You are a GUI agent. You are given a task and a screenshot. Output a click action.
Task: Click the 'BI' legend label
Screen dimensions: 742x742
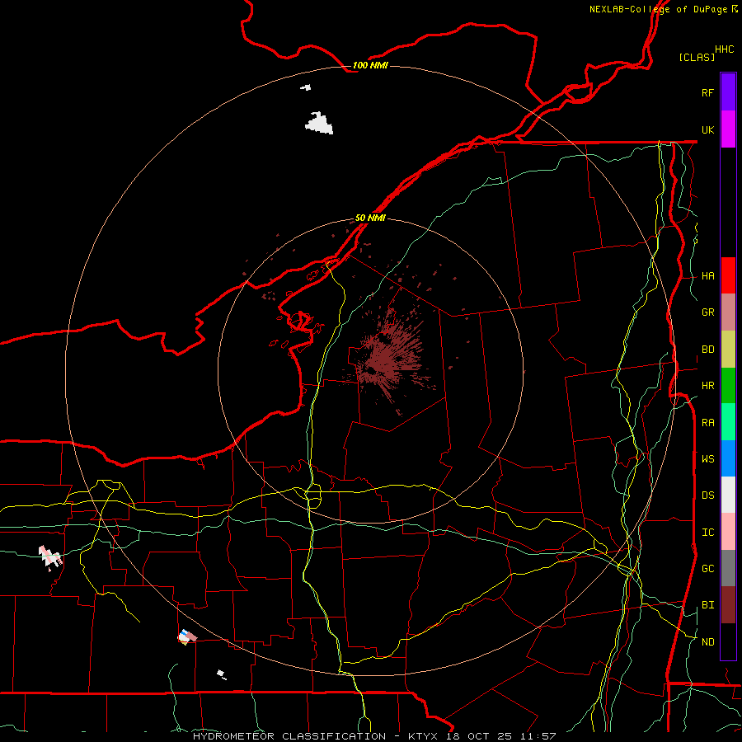(708, 605)
